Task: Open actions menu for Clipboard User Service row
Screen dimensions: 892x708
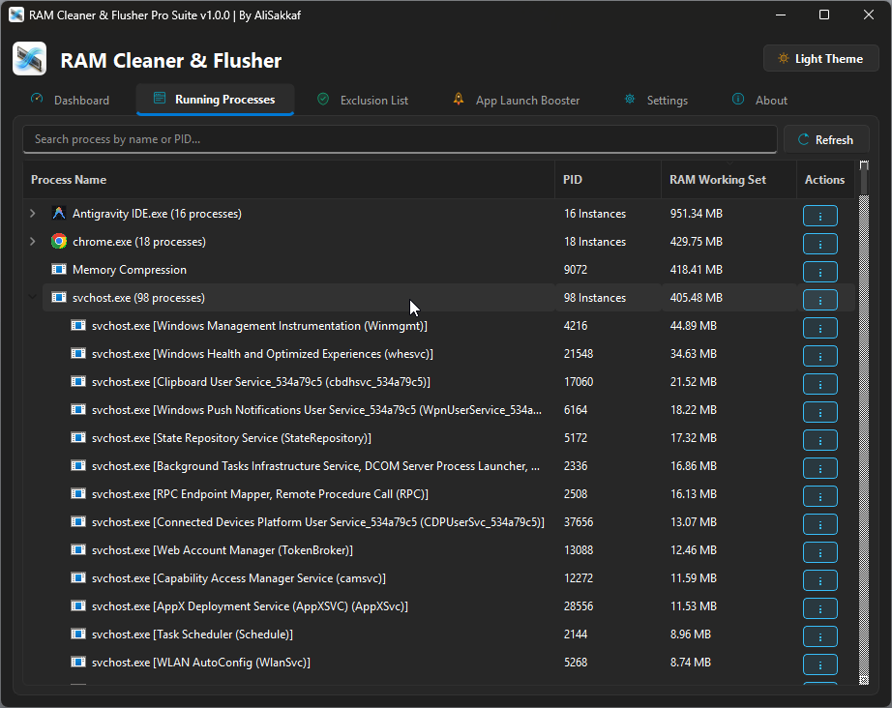Action: click(x=819, y=384)
